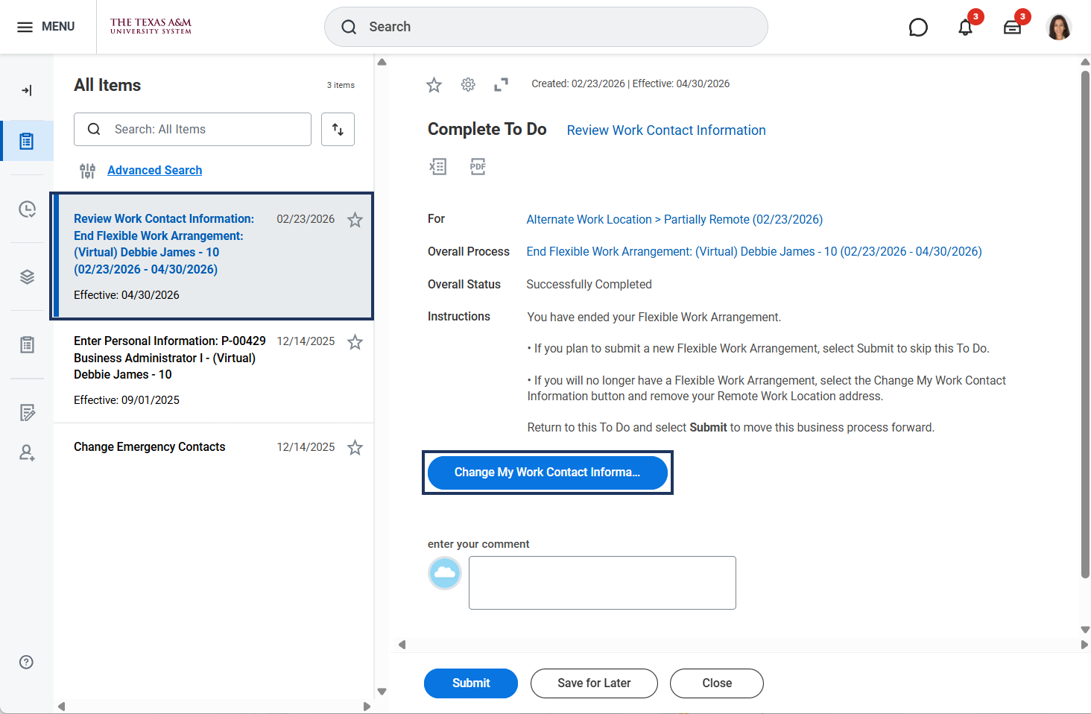1091x714 pixels.
Task: Open the My Tasks inbox tray icon
Action: 1012,28
